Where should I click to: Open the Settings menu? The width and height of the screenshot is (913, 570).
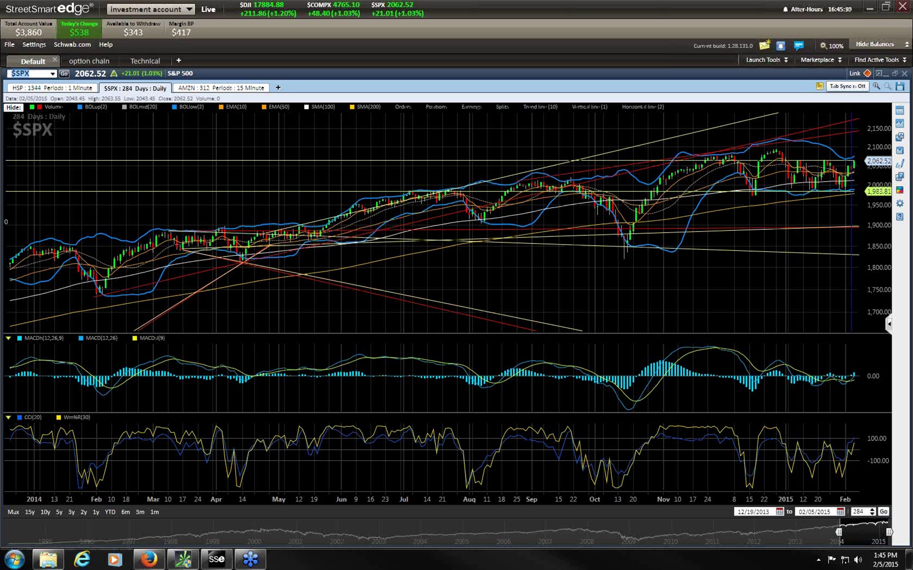pyautogui.click(x=34, y=44)
